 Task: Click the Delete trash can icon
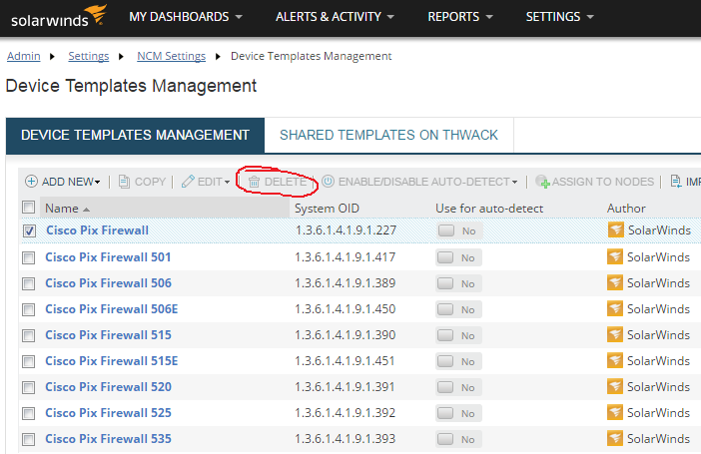254,182
